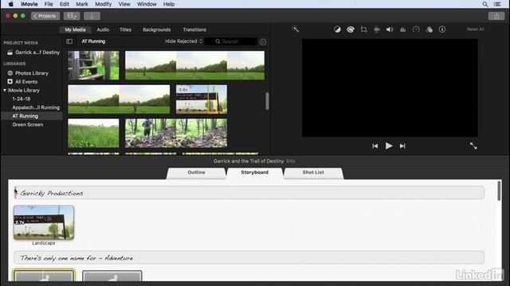Show the clip information inspector
The width and height of the screenshot is (510, 286).
click(442, 29)
